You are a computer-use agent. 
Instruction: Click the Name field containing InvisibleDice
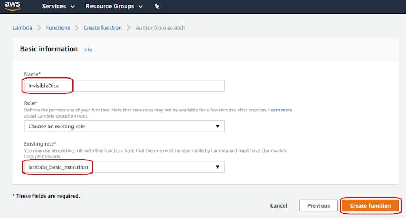pyautogui.click(x=125, y=86)
